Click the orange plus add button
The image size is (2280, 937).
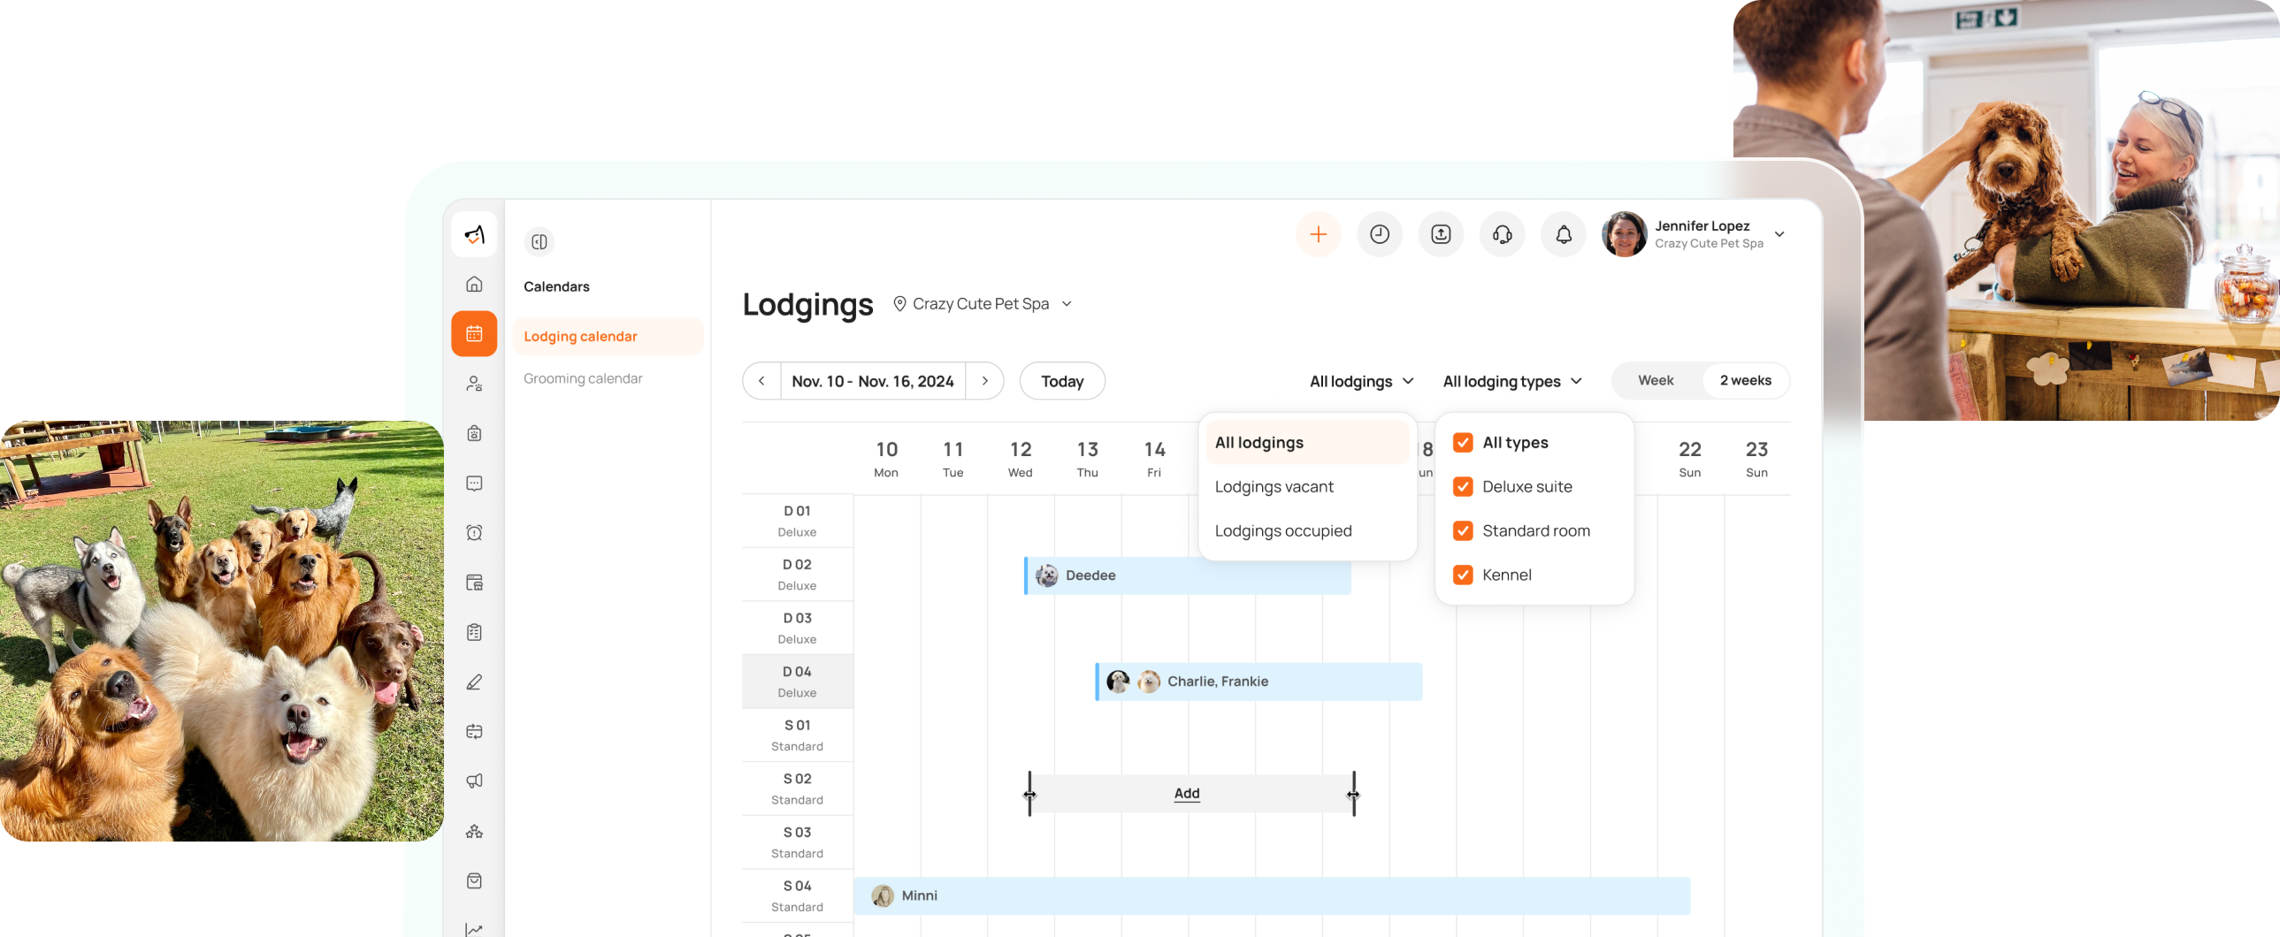(1318, 234)
